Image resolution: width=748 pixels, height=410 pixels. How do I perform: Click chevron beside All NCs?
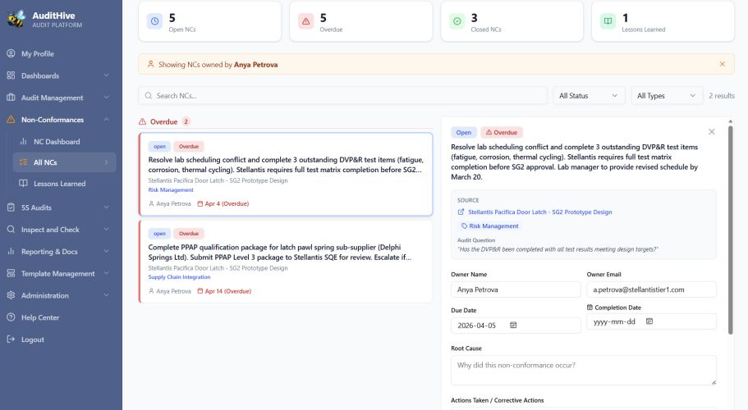click(107, 162)
